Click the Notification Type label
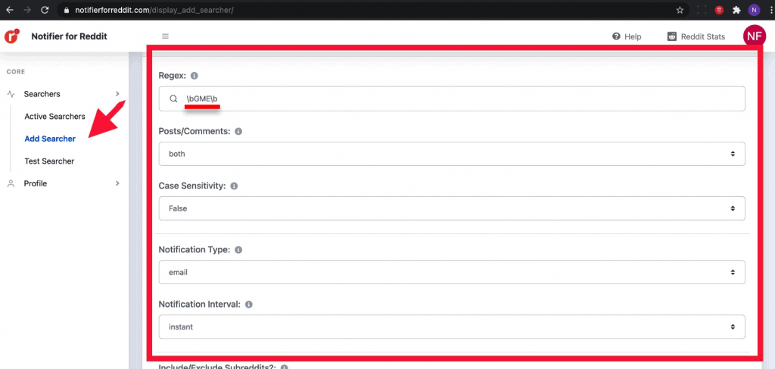Screen dimensions: 775x369 195,250
